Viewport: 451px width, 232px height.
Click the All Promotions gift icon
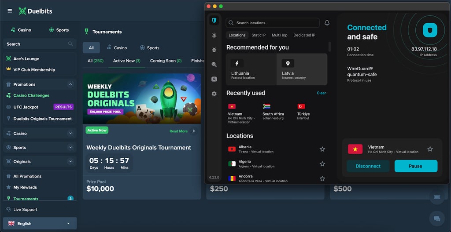pos(9,176)
